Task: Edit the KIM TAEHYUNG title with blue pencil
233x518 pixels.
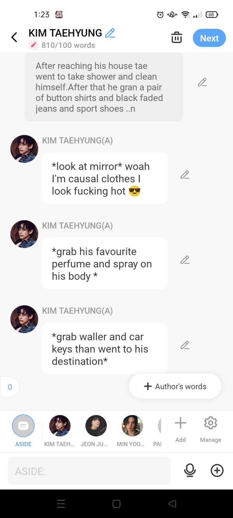Action: point(110,33)
